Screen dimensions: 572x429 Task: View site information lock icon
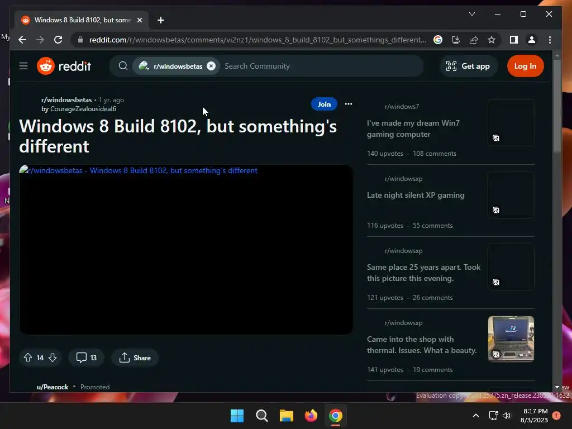pyautogui.click(x=80, y=40)
